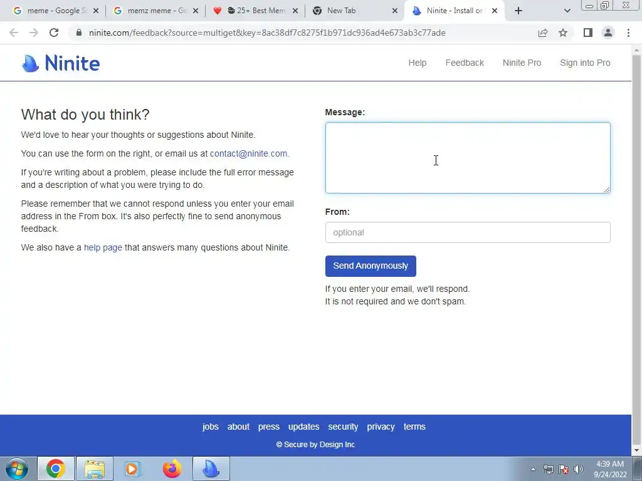The width and height of the screenshot is (642, 481).
Task: Open the Chrome profile avatar
Action: coord(608,33)
